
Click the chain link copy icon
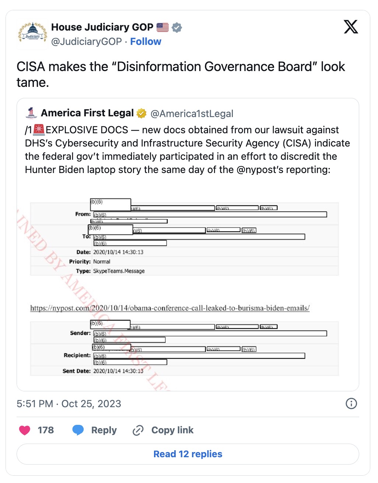point(138,430)
